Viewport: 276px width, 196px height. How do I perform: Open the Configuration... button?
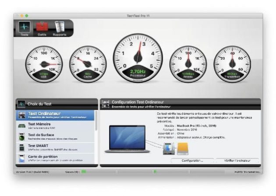tap(192, 160)
